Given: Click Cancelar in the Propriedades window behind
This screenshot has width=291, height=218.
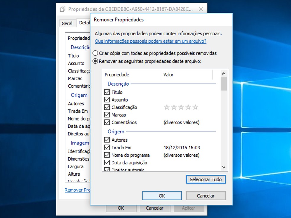Looking at the screenshot, I should point(155,208).
